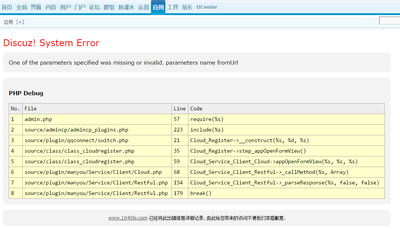The width and height of the screenshot is (400, 229).
Task: Switch to the 界面 tab
Action: point(36,7)
